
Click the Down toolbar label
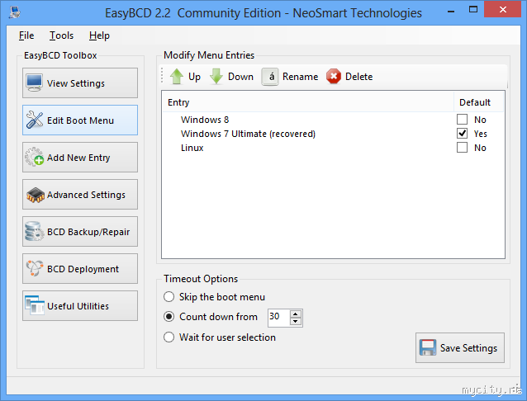pyautogui.click(x=240, y=77)
